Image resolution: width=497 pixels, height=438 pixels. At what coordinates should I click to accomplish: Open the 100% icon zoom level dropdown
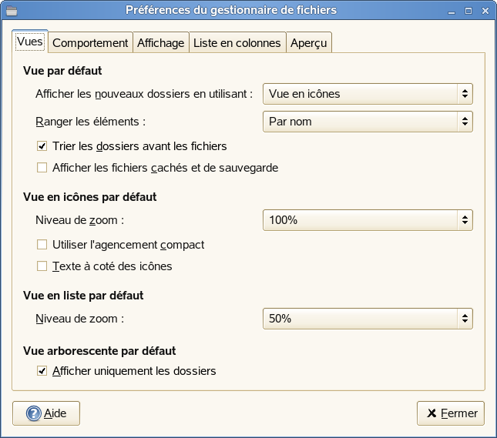(x=368, y=220)
